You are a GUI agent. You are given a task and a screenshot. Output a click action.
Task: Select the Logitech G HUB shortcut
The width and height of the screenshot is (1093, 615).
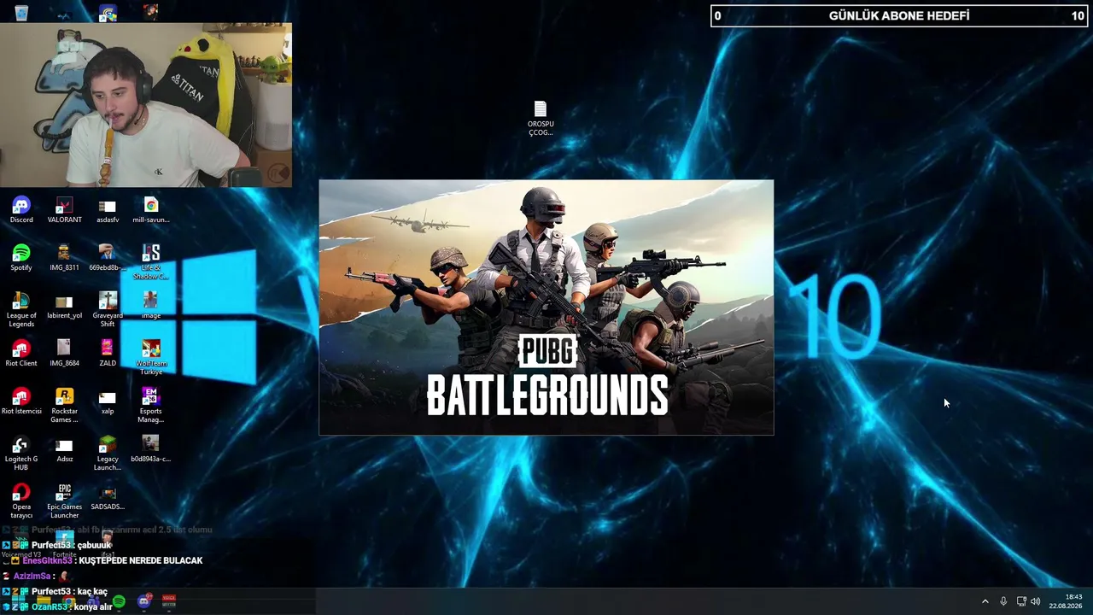21,454
